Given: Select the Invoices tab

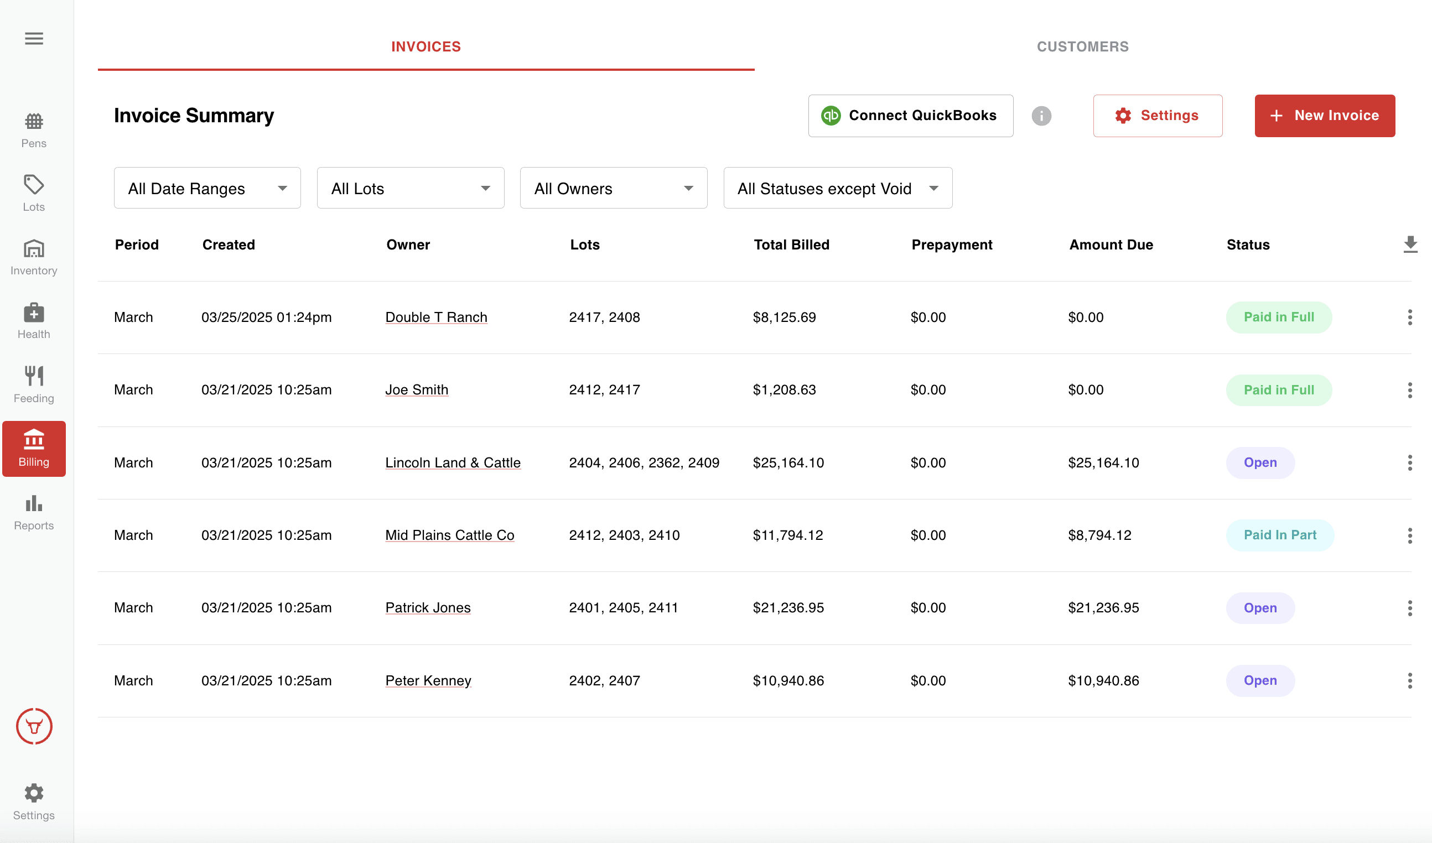Looking at the screenshot, I should pos(426,46).
